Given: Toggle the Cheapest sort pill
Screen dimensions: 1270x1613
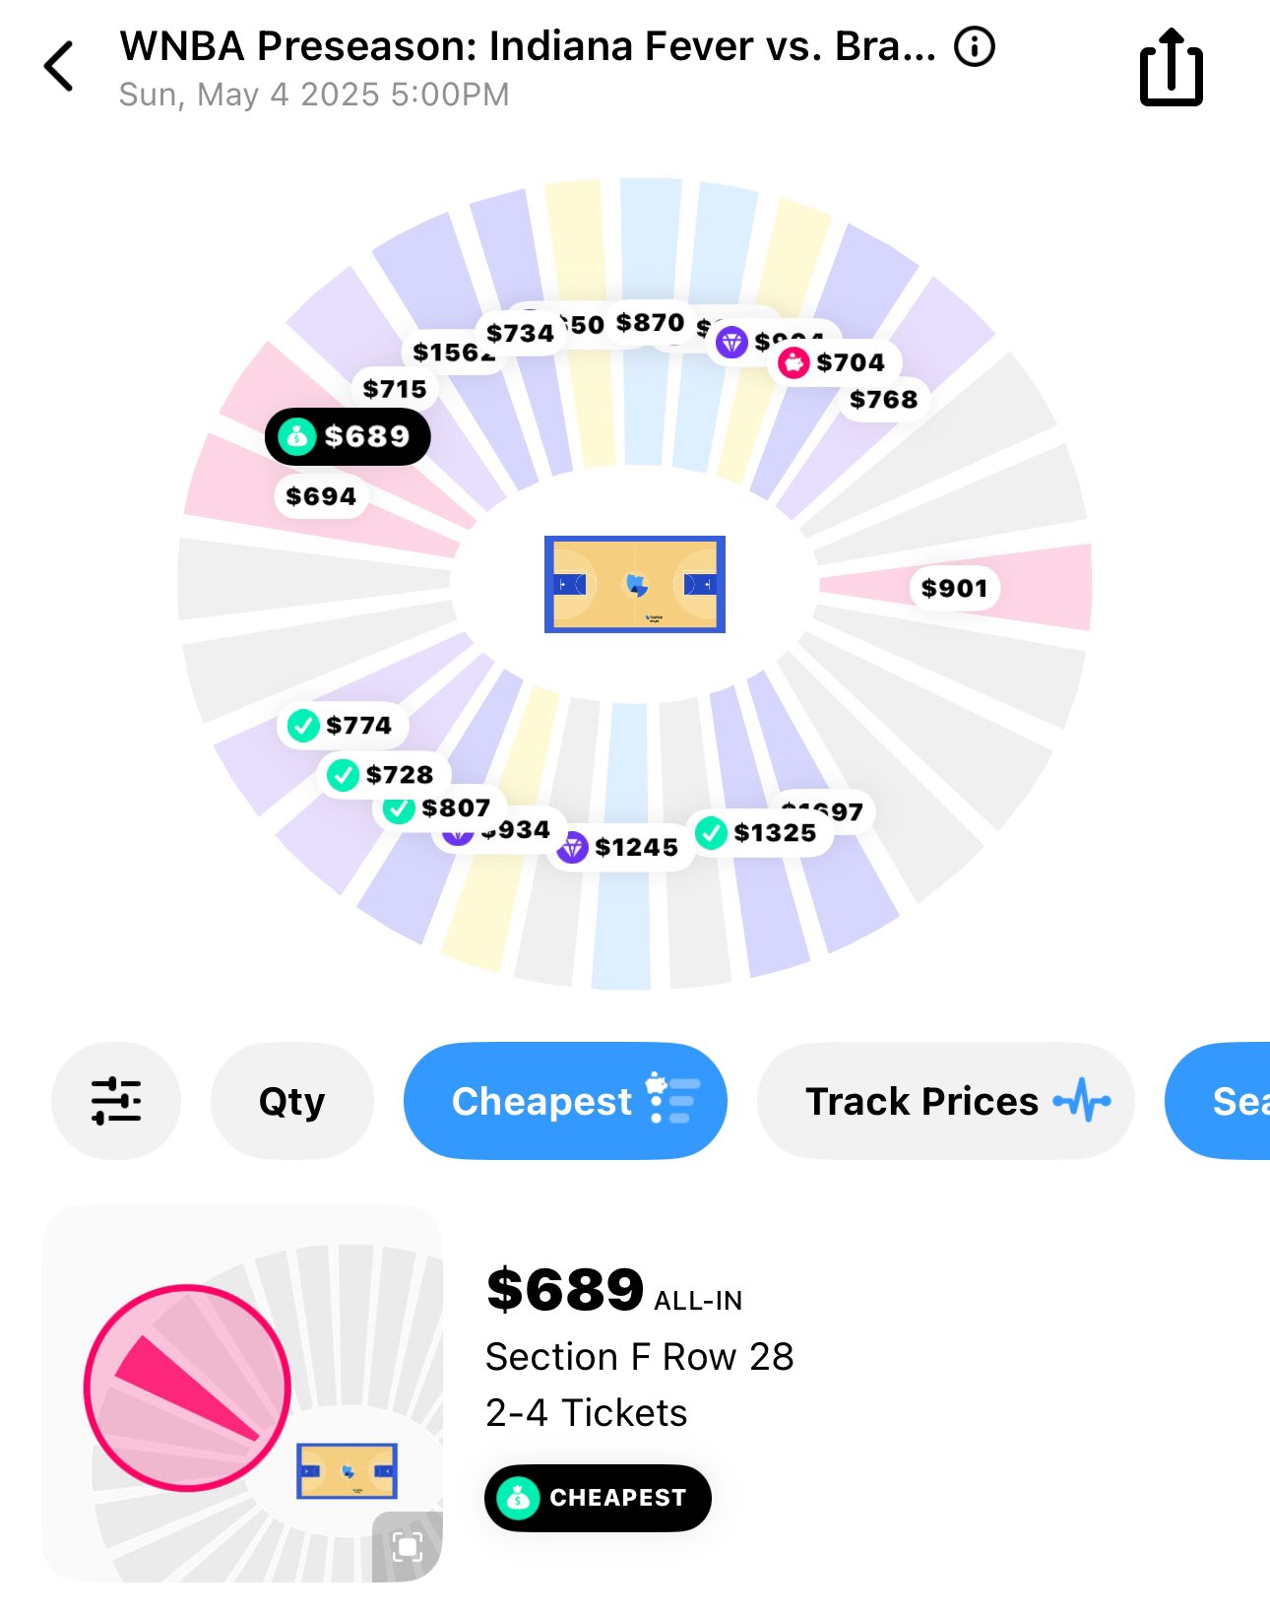Looking at the screenshot, I should tap(565, 1100).
